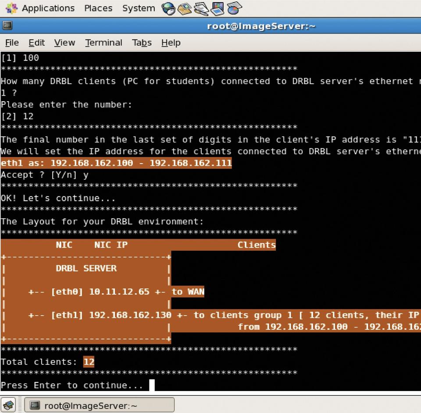Viewport: 421px width, 413px height.
Task: Click 'We will set the IP address' line
Action: pyautogui.click(x=211, y=151)
